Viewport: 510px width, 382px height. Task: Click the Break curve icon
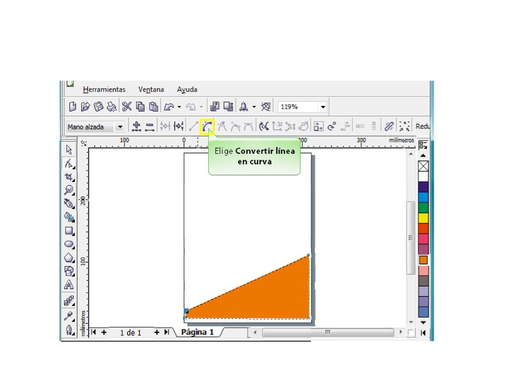179,126
